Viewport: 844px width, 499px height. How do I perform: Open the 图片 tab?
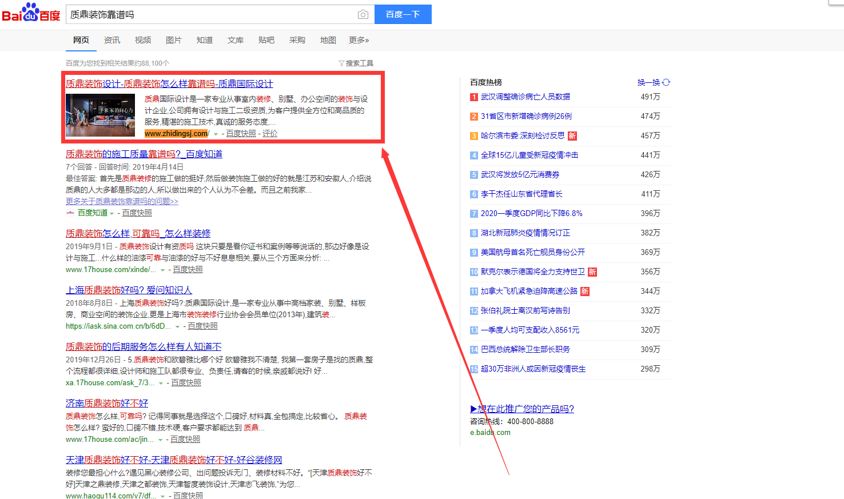pyautogui.click(x=174, y=40)
